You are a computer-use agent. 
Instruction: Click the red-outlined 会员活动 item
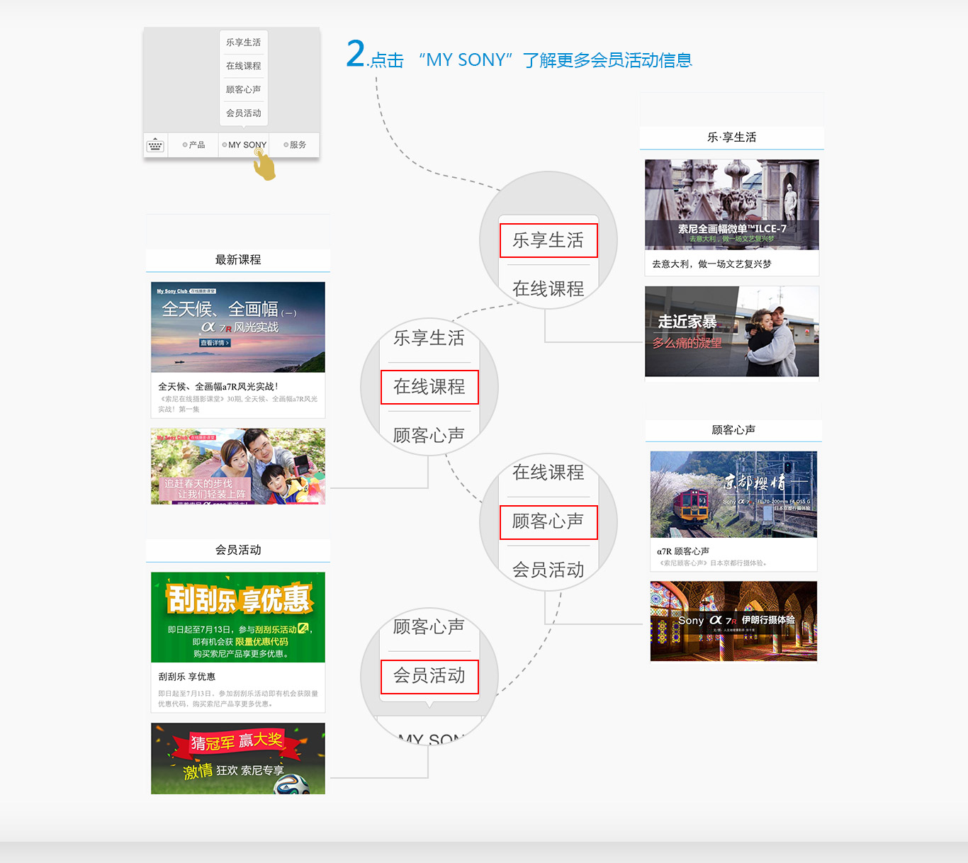[x=429, y=677]
